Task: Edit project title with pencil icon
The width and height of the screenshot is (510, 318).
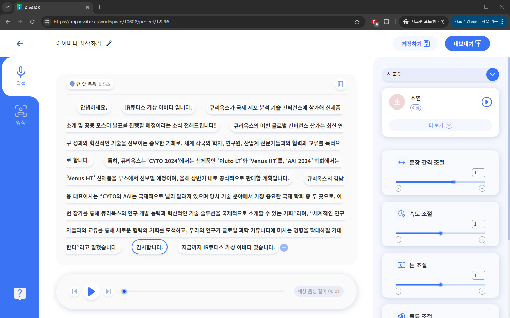Action: click(x=109, y=43)
